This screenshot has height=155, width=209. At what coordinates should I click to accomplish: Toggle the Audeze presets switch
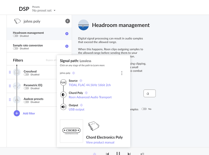point(26,102)
